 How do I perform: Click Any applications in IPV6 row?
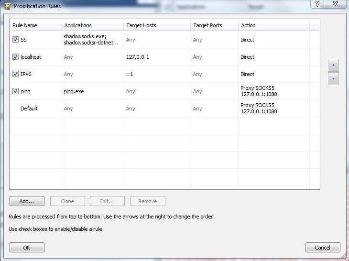click(68, 74)
